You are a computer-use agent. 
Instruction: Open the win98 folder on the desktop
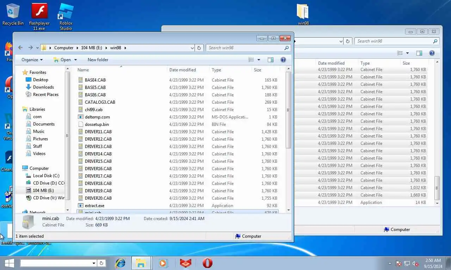point(303,15)
